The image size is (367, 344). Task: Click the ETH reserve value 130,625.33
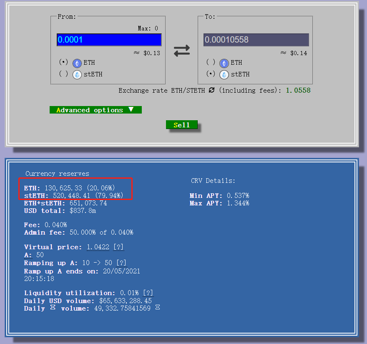63,188
